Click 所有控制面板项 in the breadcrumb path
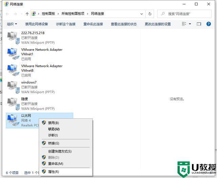The width and height of the screenshot is (217, 178). [73, 14]
